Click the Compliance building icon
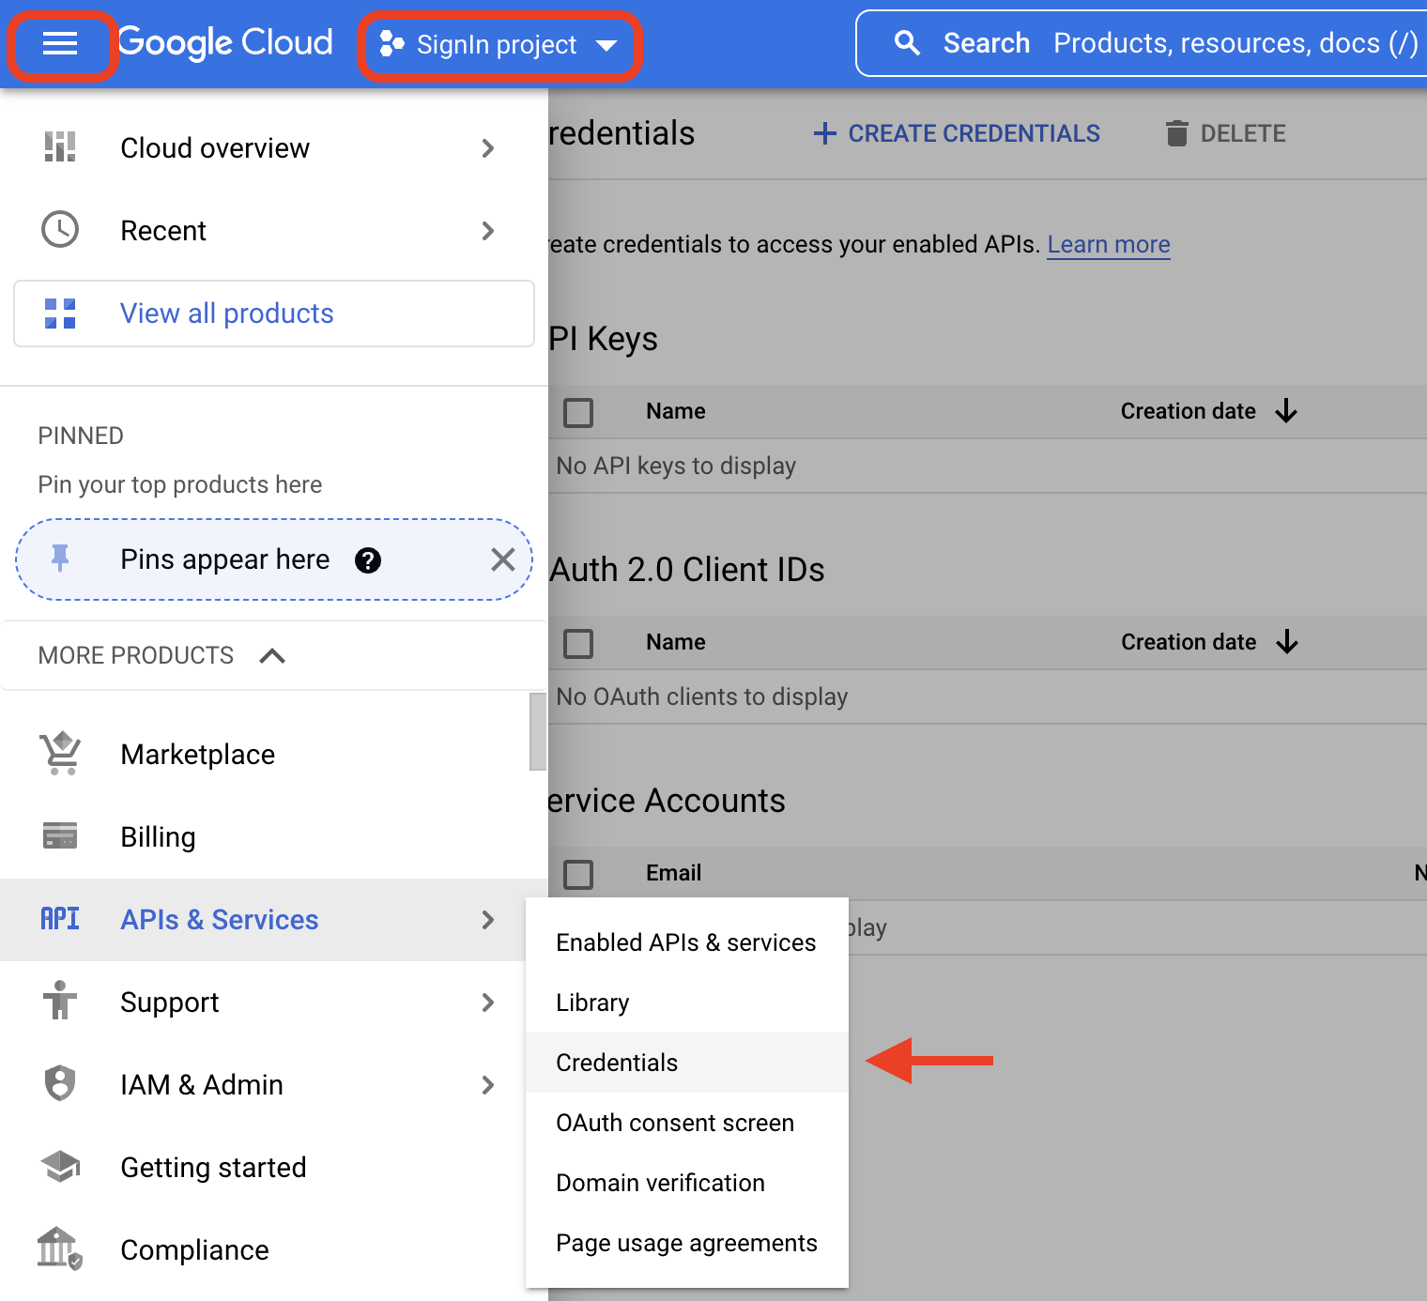1427x1301 pixels. (x=60, y=1249)
